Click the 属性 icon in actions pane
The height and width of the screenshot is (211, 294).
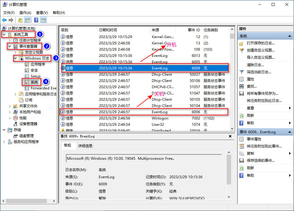242,79
